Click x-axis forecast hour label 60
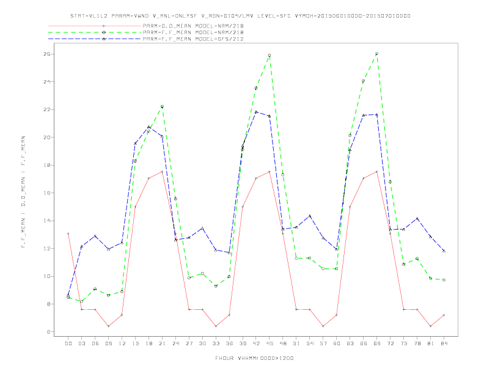The image size is (484, 374). (337, 343)
